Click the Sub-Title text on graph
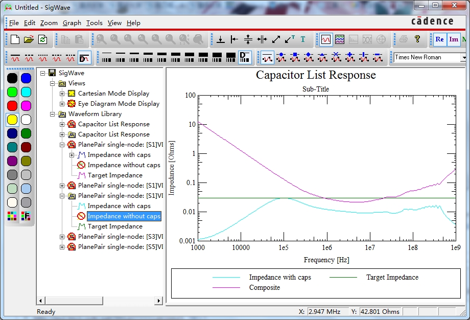Screen dimensions: 470x320 coord(316,89)
